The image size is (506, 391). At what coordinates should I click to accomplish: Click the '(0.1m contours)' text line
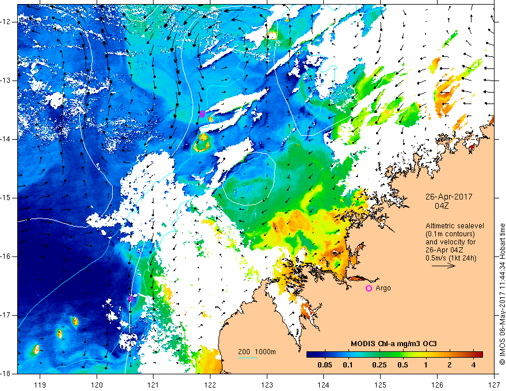coord(450,234)
